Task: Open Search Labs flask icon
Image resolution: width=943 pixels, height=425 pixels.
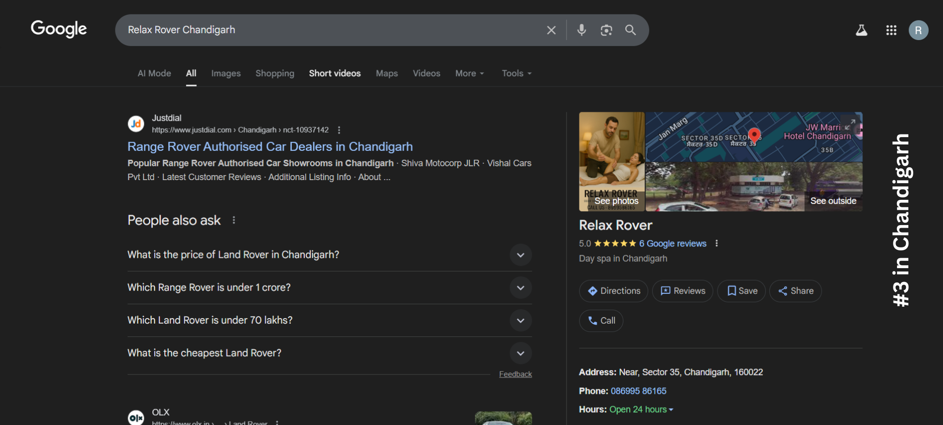Action: (861, 30)
